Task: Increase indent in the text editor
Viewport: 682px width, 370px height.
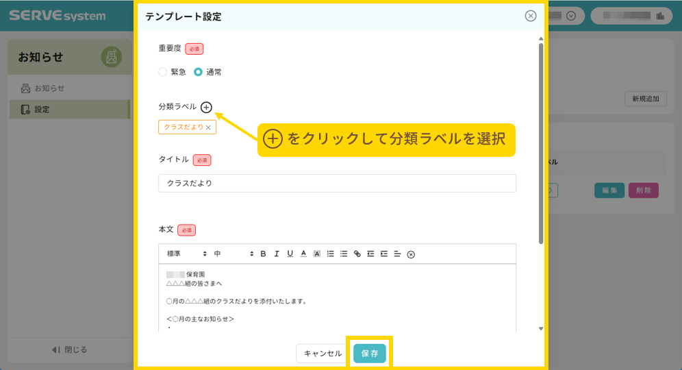Action: (x=383, y=254)
